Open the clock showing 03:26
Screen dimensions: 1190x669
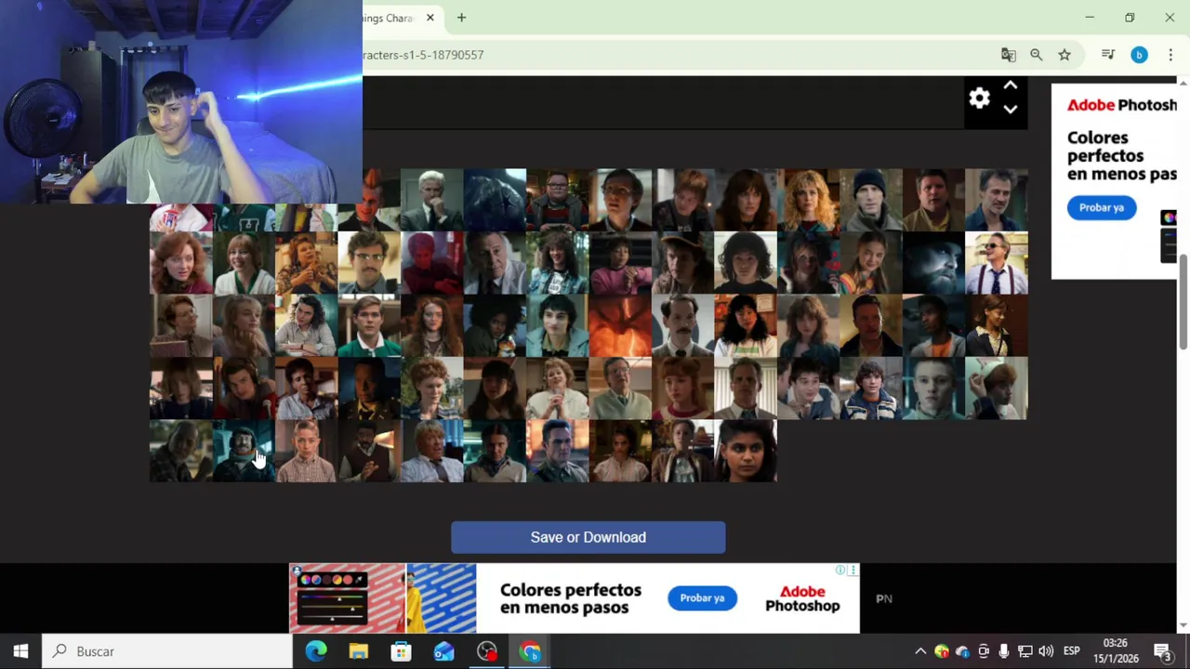tap(1116, 650)
